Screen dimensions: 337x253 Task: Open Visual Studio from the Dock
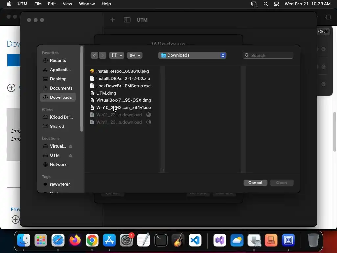(220, 240)
